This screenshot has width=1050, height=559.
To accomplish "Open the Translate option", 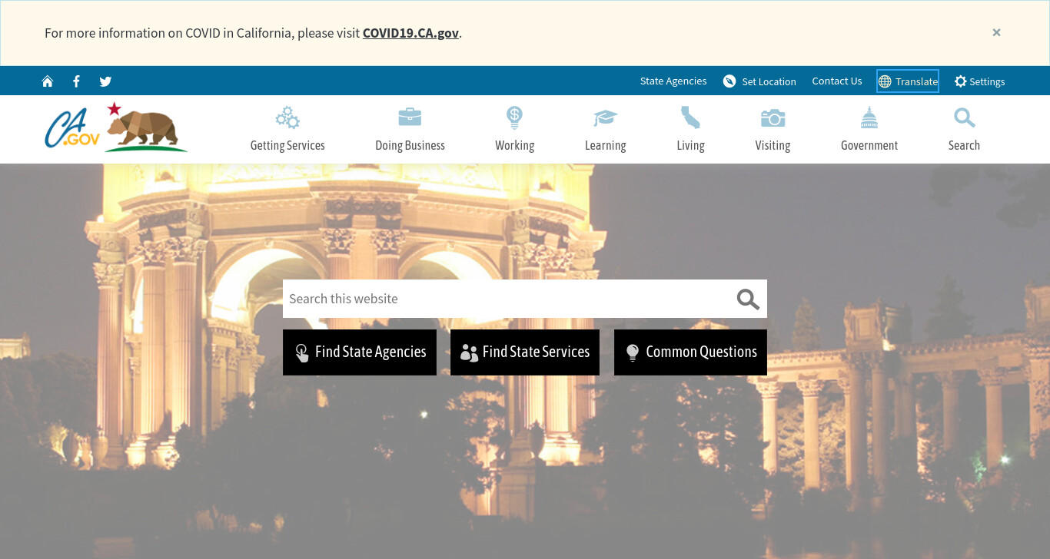I will point(908,81).
